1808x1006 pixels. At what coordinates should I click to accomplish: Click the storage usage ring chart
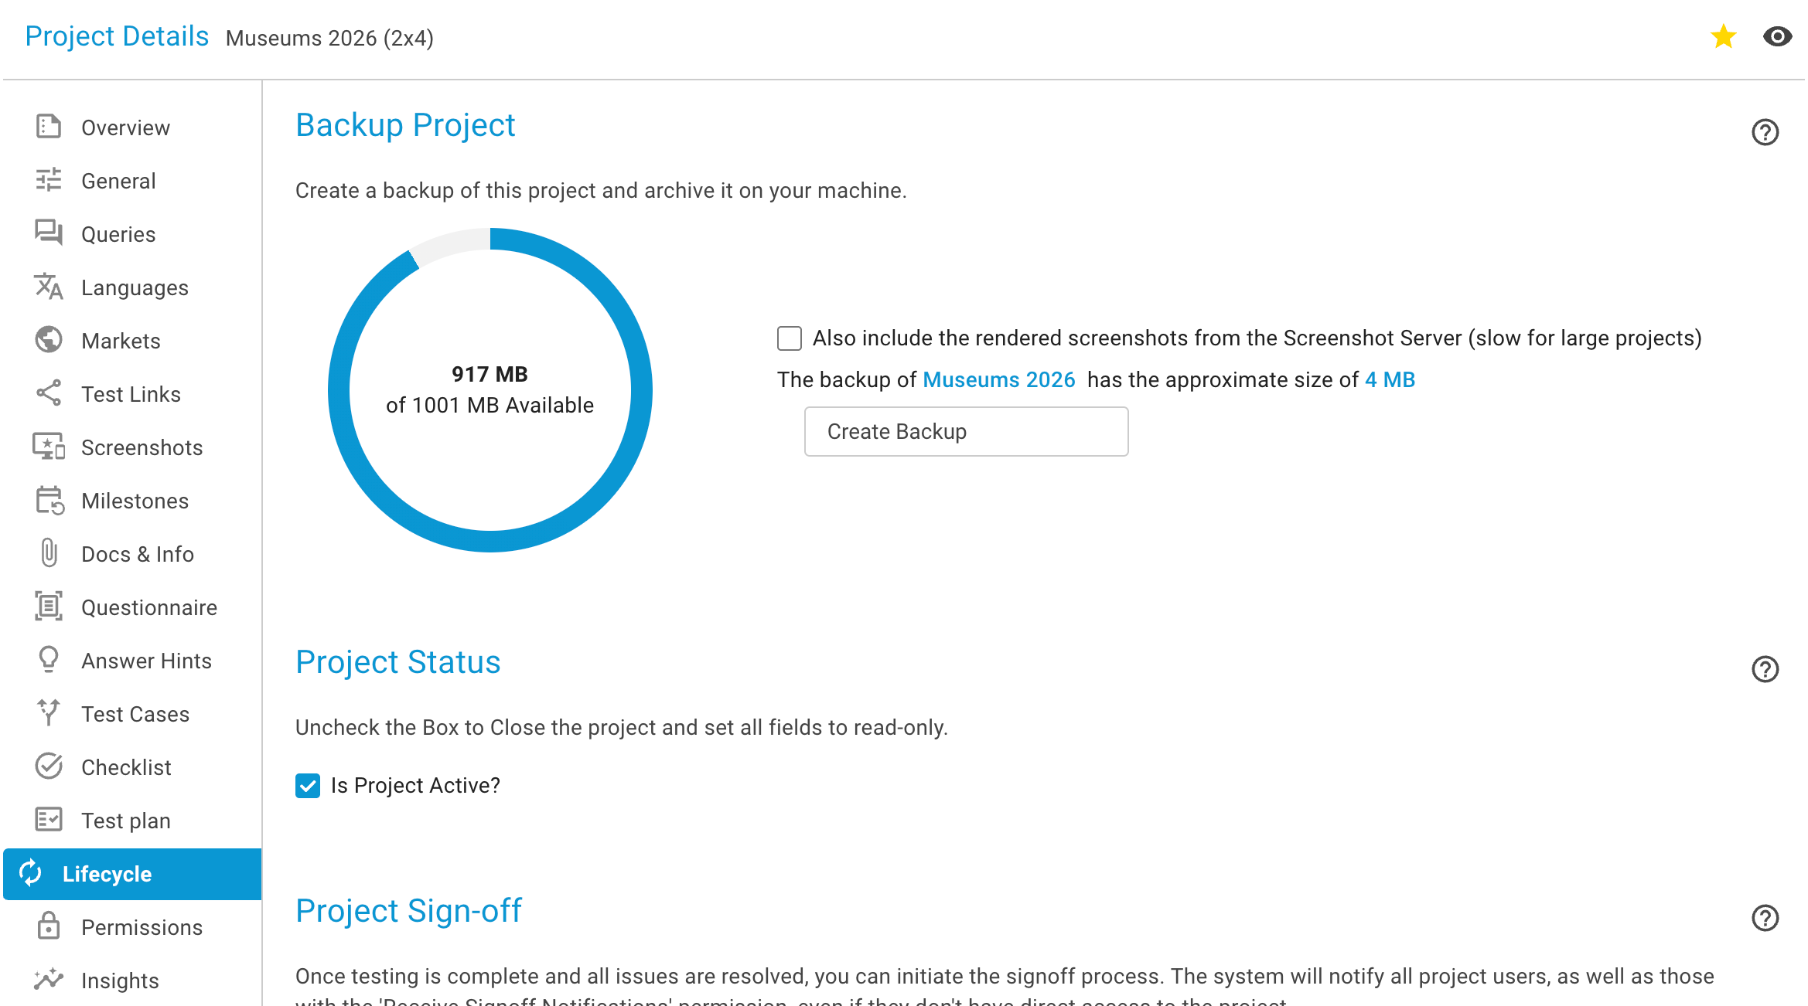(490, 389)
